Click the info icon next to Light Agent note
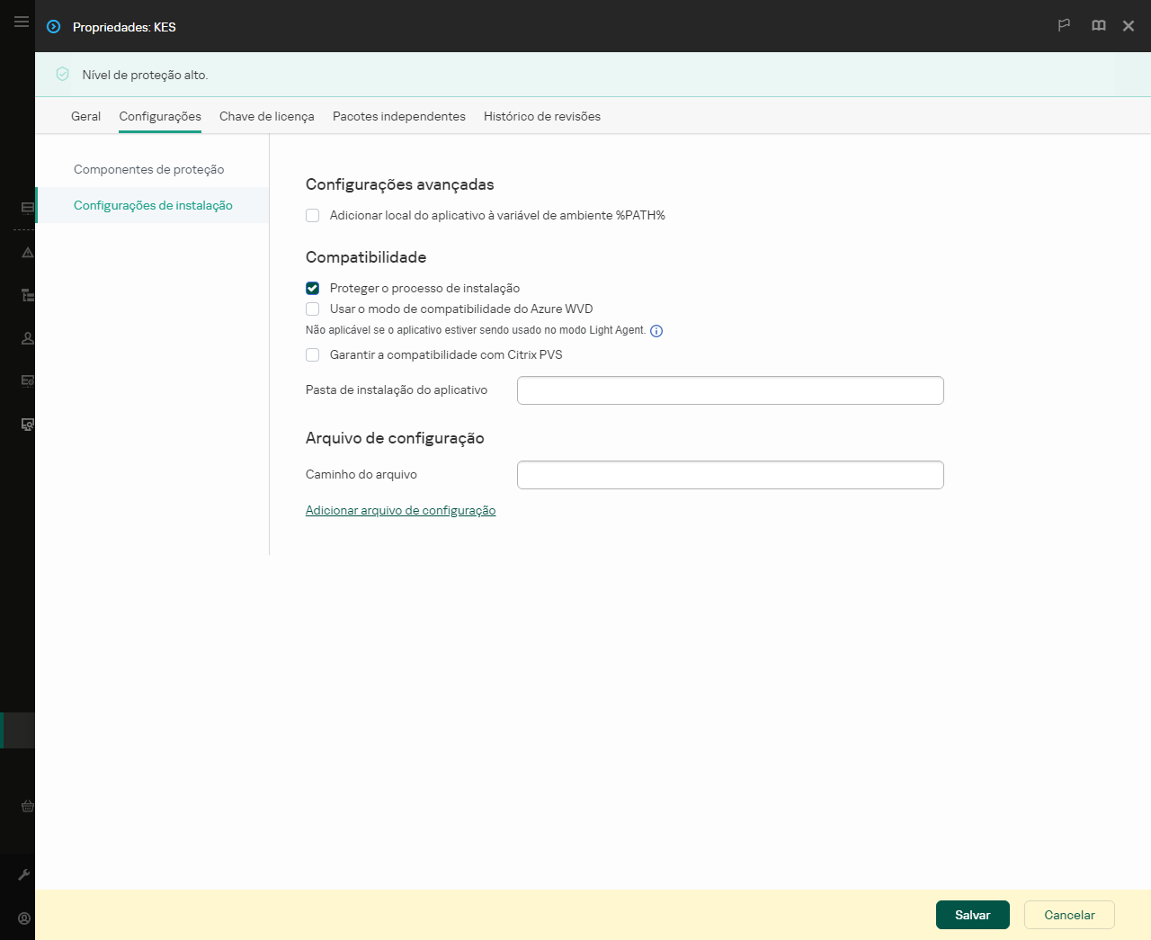 point(656,331)
